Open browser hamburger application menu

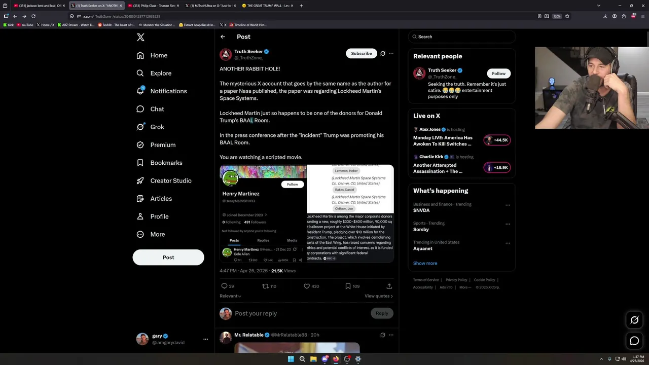[642, 16]
